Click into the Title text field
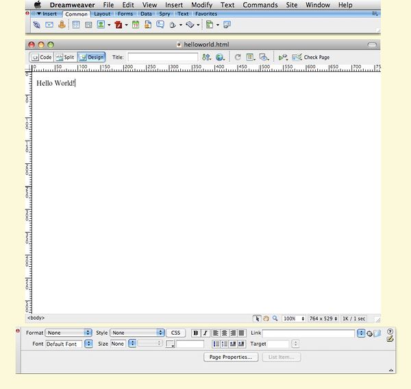Screen dimensions: 411x389 coord(162,58)
